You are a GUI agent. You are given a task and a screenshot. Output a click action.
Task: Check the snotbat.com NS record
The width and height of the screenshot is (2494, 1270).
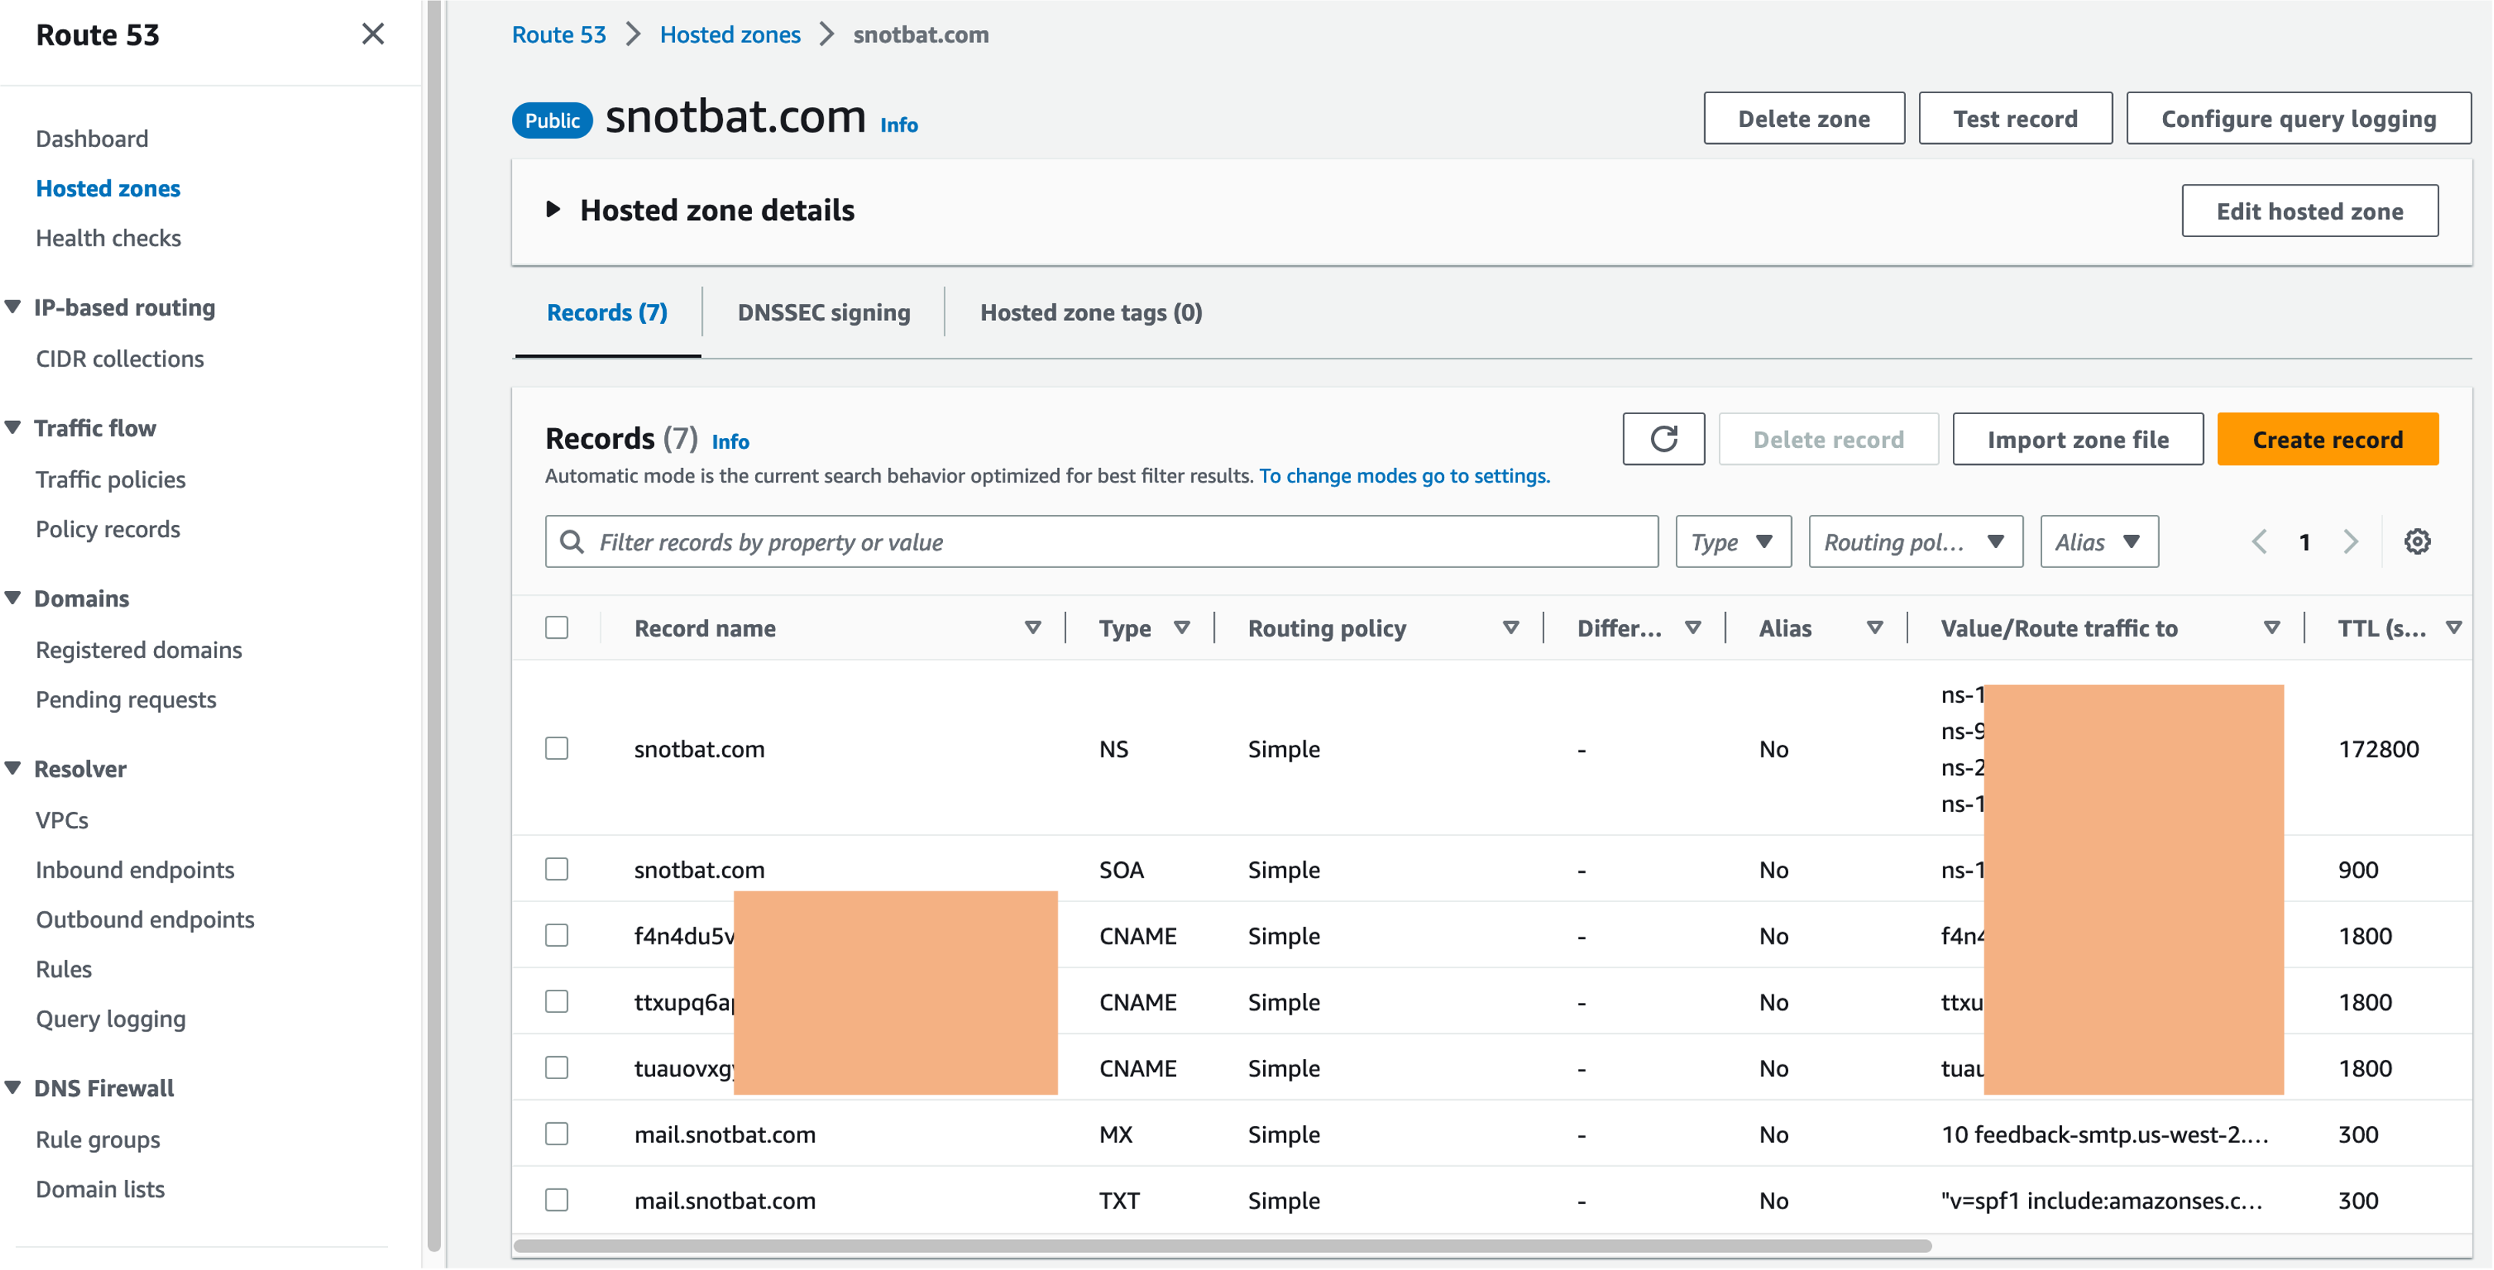pos(557,749)
